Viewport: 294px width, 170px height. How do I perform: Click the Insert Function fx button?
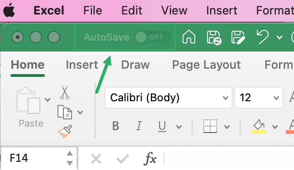coord(150,158)
